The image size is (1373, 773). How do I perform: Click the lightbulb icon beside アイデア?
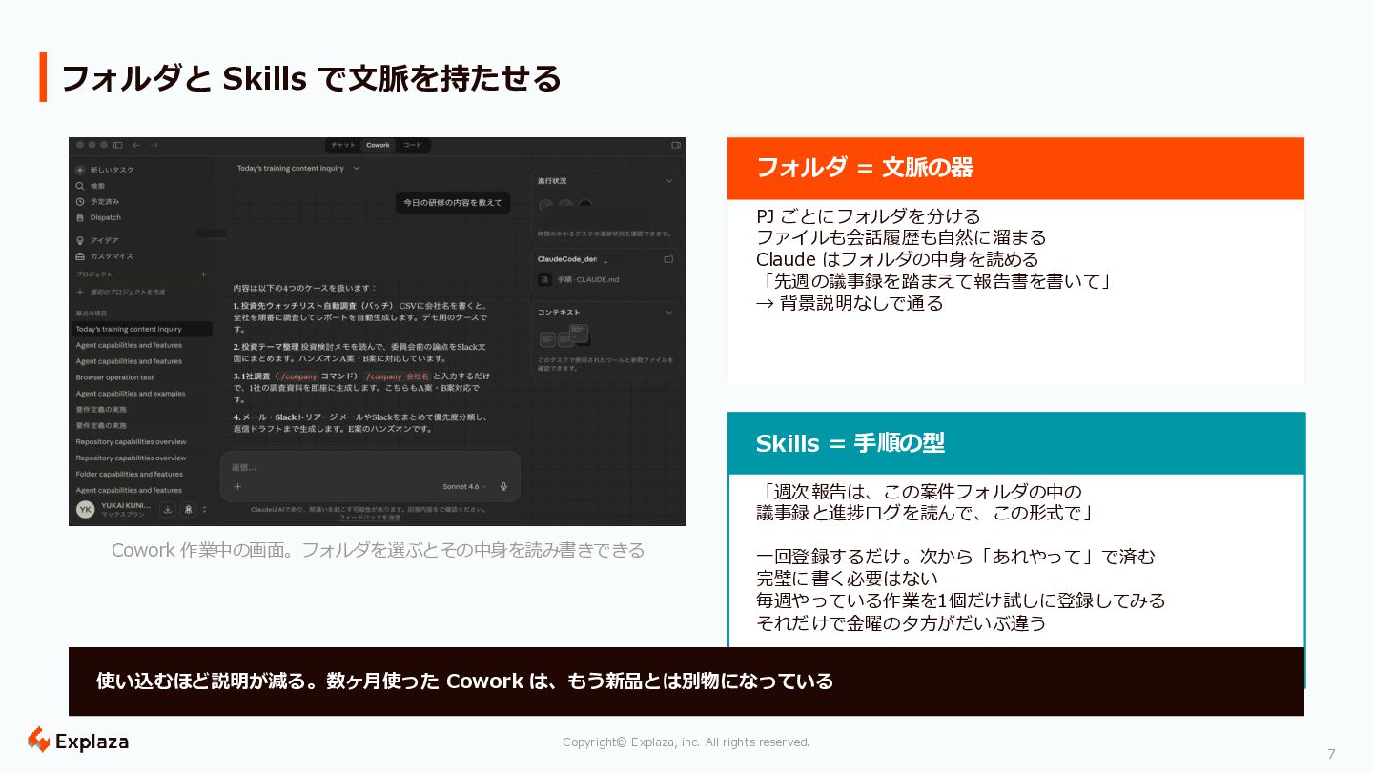coord(80,240)
